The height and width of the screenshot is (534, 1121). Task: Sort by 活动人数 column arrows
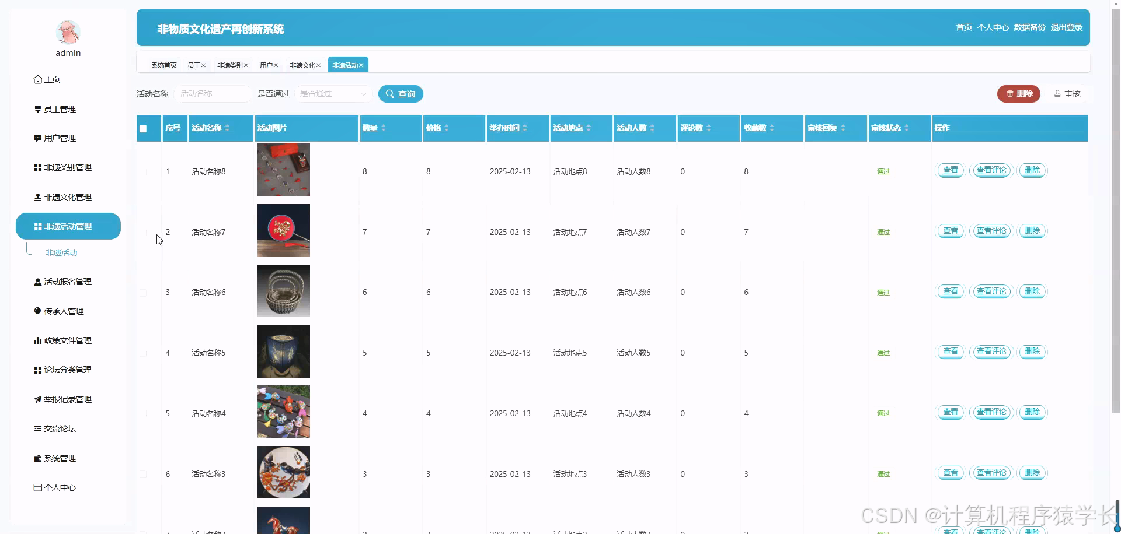[652, 128]
